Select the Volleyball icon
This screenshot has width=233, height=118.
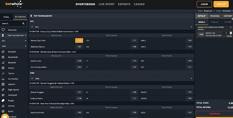(3, 95)
